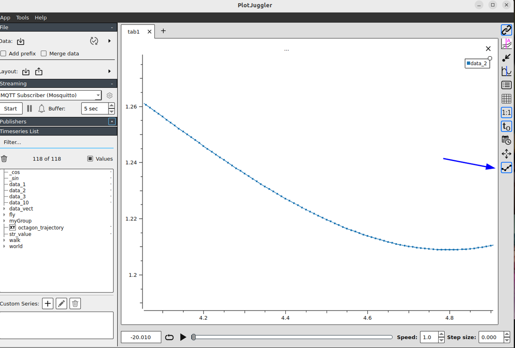Click the time value field showing -20.010
This screenshot has height=348, width=515.
pos(140,337)
